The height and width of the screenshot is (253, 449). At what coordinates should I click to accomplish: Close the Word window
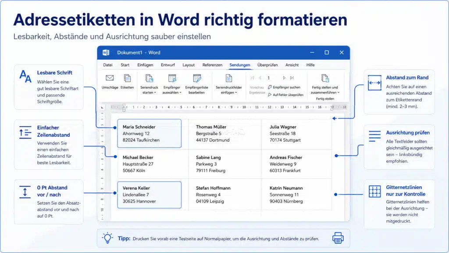[342, 53]
